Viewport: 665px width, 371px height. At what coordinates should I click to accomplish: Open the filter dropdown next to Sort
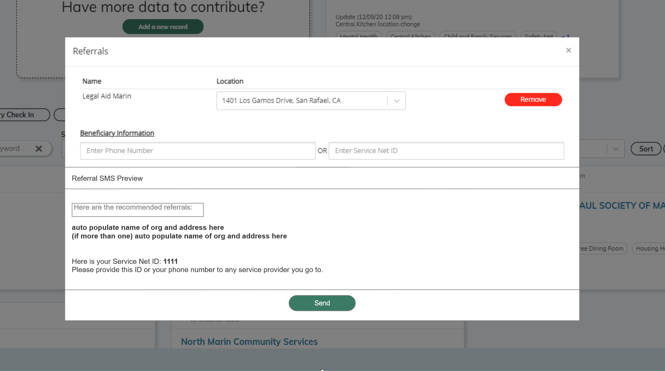(615, 149)
